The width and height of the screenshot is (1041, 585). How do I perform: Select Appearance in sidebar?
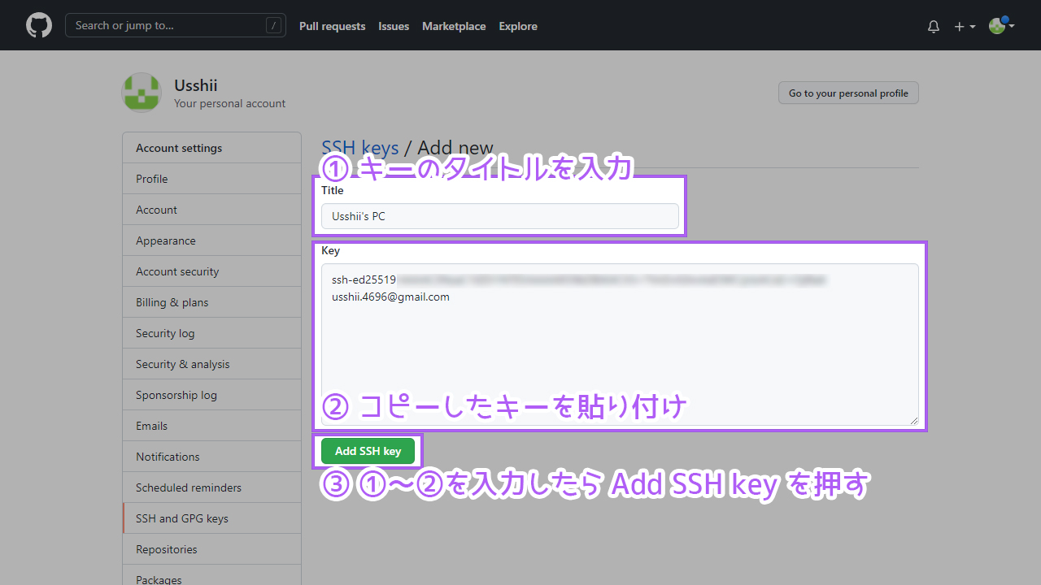click(211, 240)
